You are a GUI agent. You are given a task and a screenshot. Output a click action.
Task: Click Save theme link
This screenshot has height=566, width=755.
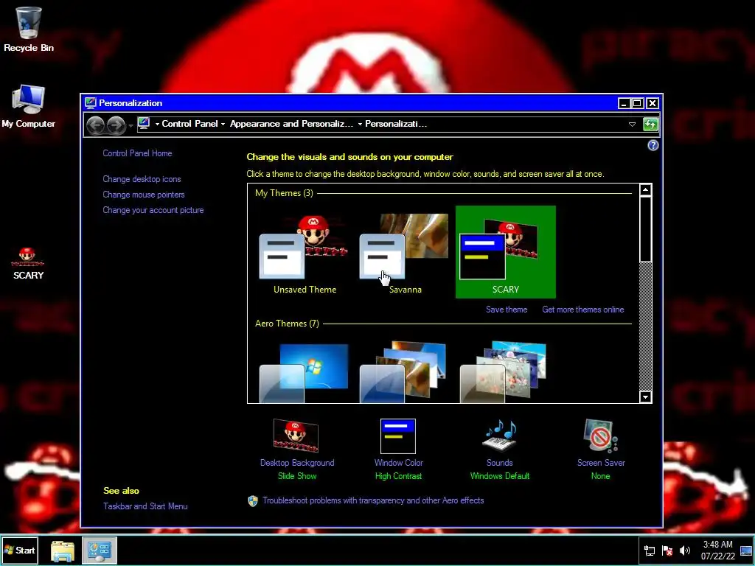[x=507, y=310]
